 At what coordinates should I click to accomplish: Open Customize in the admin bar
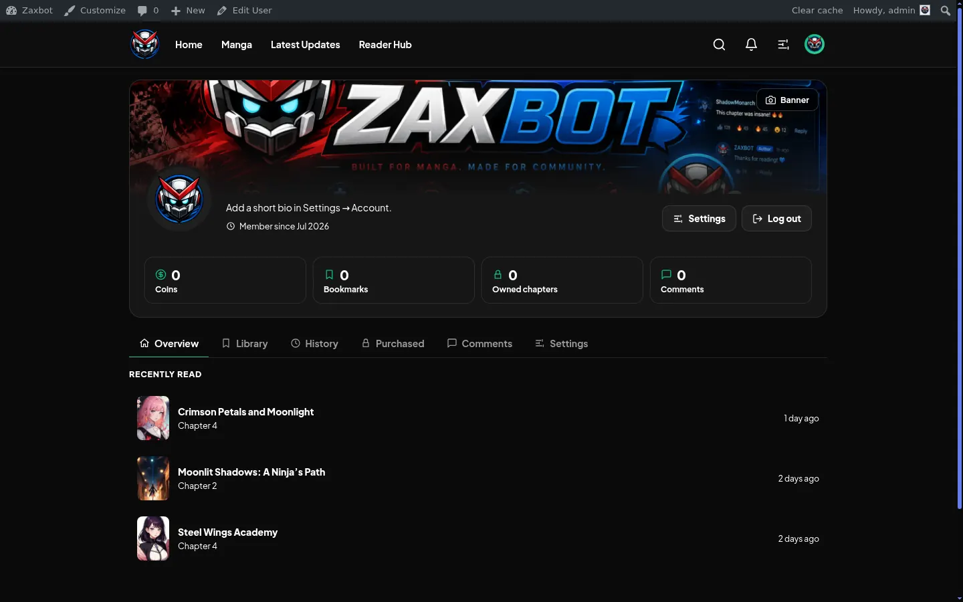(95, 10)
